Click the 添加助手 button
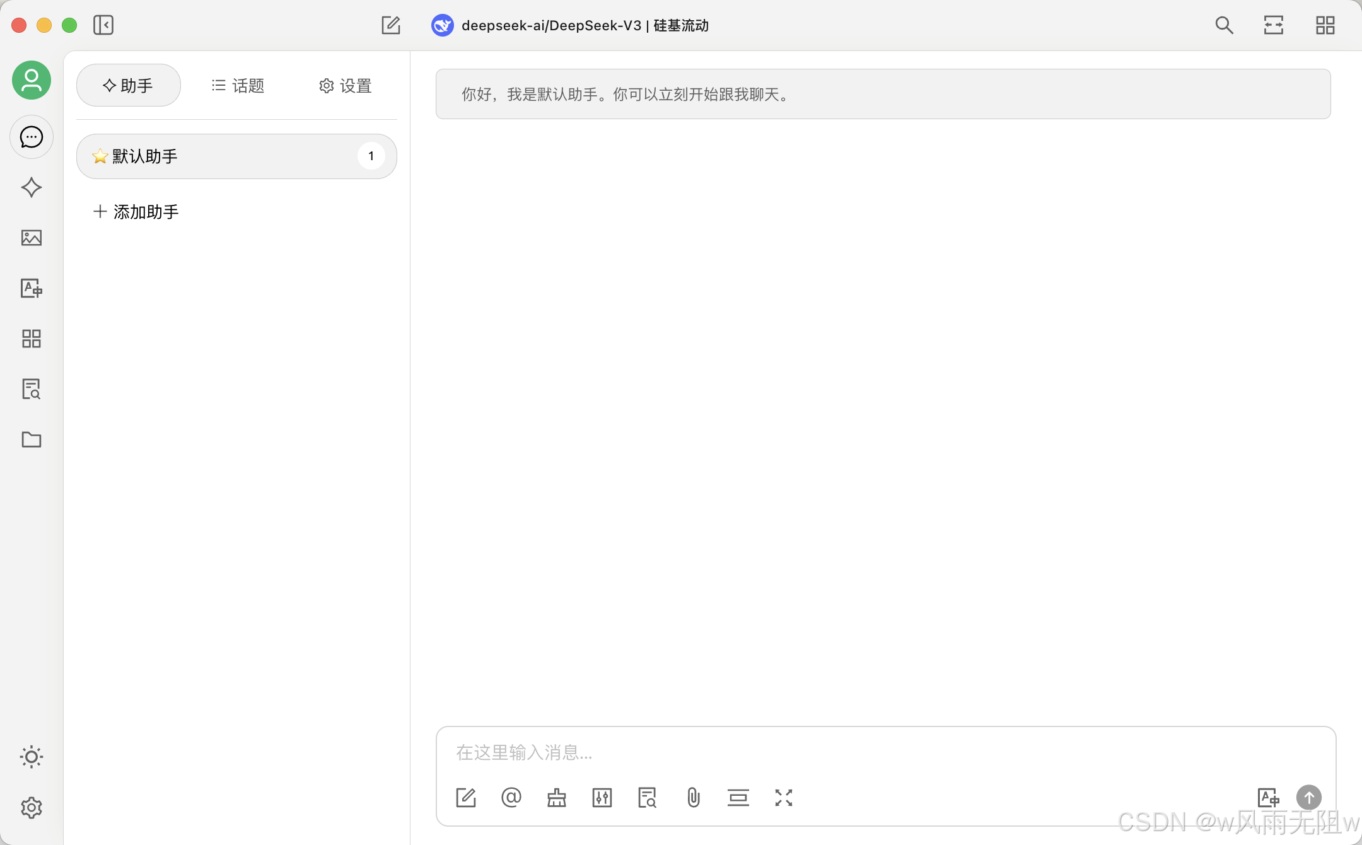1362x845 pixels. point(136,212)
